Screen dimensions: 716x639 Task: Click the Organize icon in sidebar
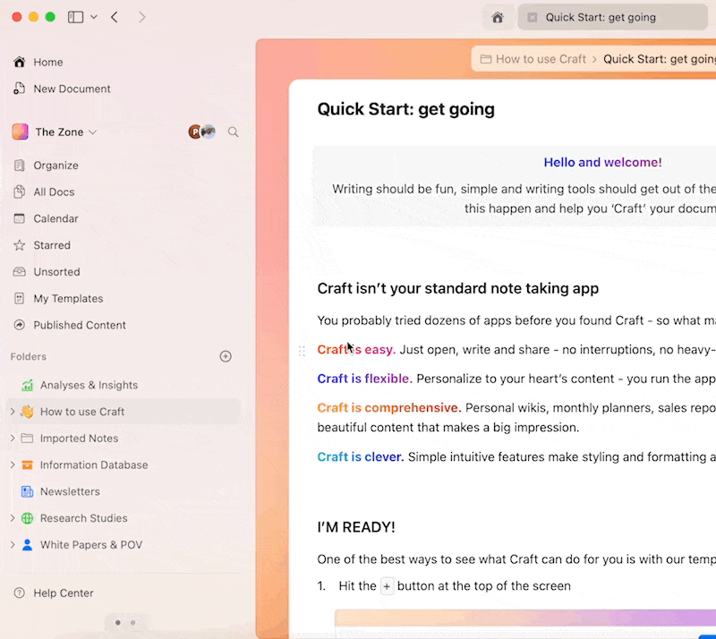[19, 166]
